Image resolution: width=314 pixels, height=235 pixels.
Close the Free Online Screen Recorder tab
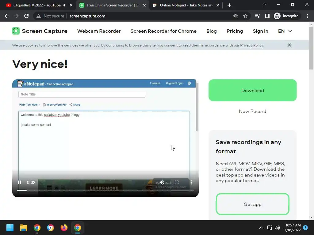coord(144,5)
